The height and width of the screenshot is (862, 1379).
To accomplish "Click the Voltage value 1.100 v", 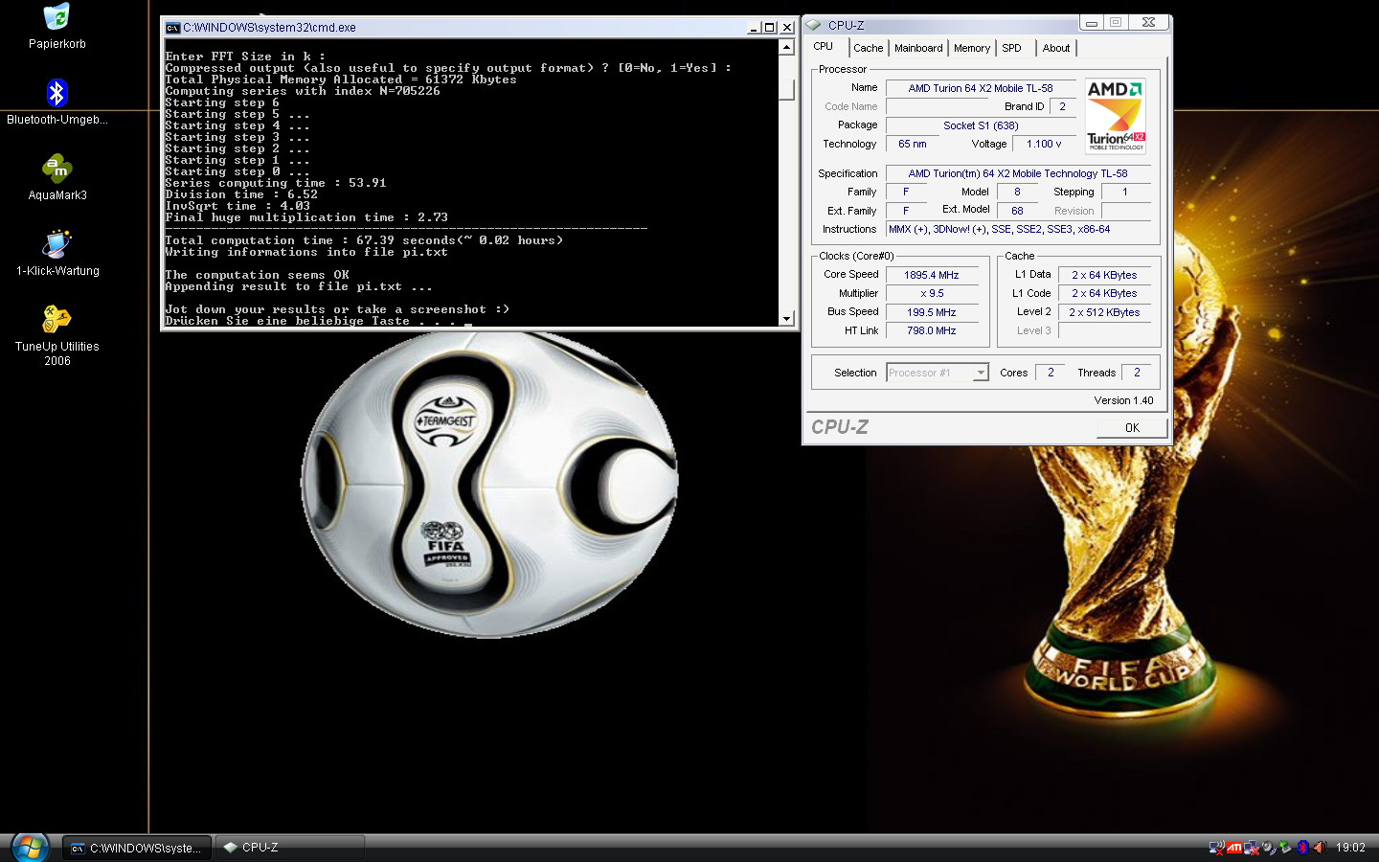I will click(x=1044, y=144).
